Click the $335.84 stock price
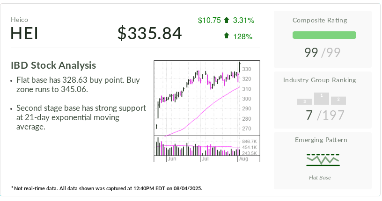The image size is (382, 201). [x=149, y=34]
